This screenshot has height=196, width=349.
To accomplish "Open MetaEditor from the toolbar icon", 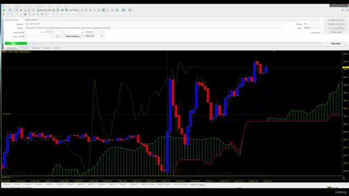I will (x=53, y=10).
